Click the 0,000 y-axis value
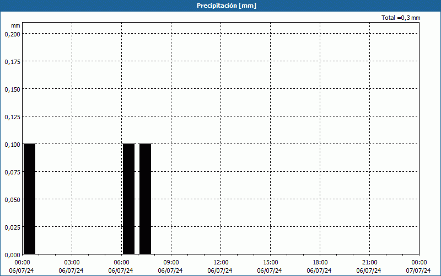441x276 pixels. [13, 255]
